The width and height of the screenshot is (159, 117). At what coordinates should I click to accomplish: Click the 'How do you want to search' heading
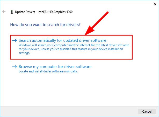pos(45,25)
